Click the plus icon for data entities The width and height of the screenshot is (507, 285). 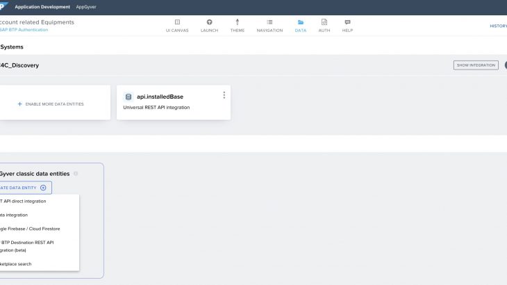19,104
